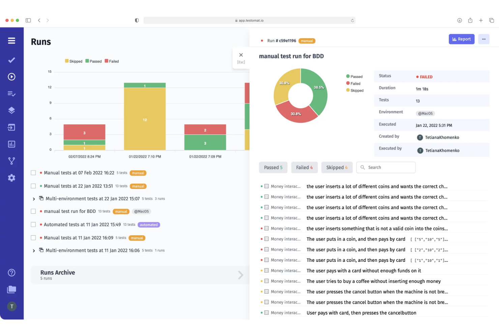Expand Multi-environment tests at 11 Jan 2022
This screenshot has width=499, height=333.
33,250
